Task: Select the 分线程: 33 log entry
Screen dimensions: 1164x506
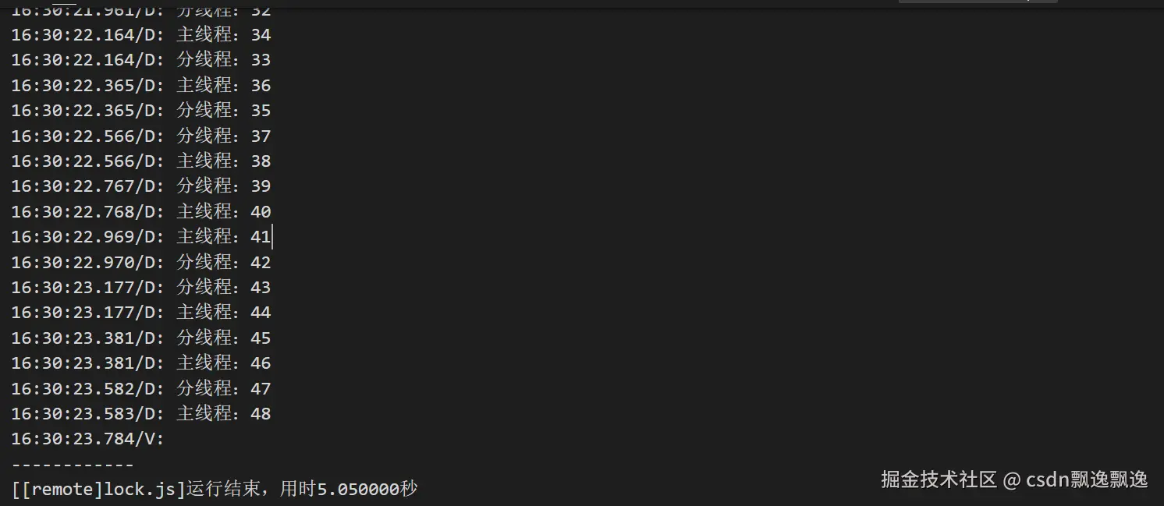Action: (x=140, y=60)
